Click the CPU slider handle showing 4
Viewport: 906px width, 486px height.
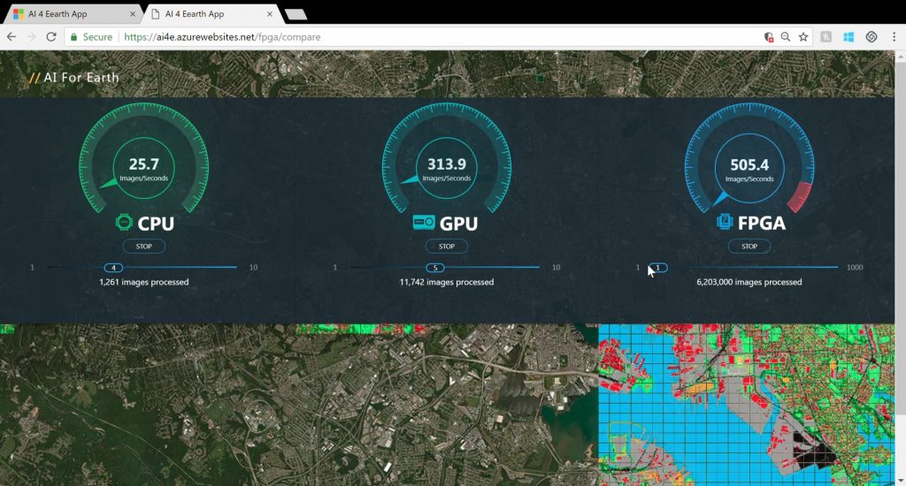coord(113,267)
